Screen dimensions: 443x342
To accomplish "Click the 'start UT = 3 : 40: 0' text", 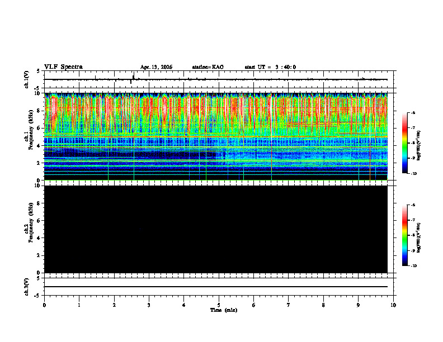I will click(270, 67).
